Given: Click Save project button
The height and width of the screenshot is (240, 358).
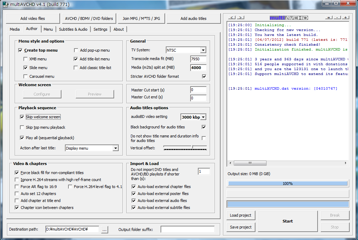Looking at the screenshot, I should [x=240, y=227].
